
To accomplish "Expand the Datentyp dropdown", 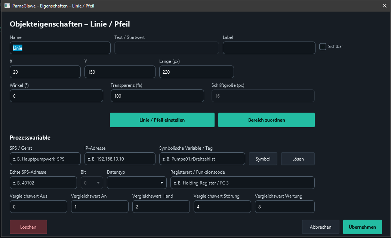I will click(x=137, y=183).
